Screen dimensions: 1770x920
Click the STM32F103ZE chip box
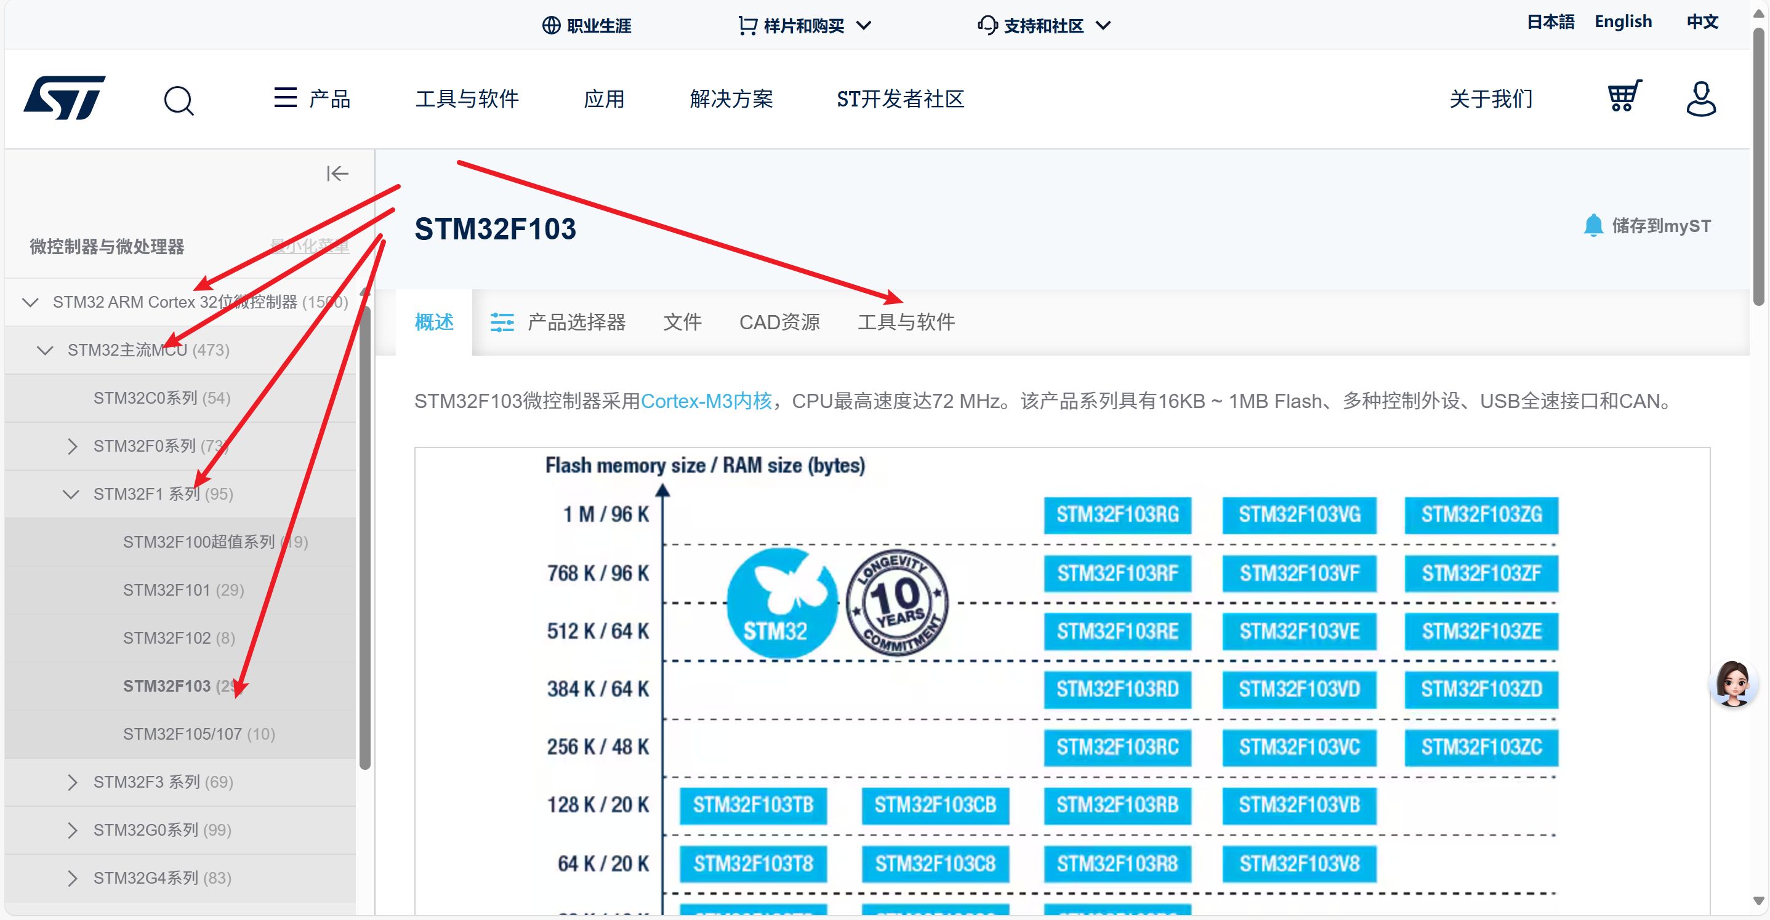[x=1481, y=631]
